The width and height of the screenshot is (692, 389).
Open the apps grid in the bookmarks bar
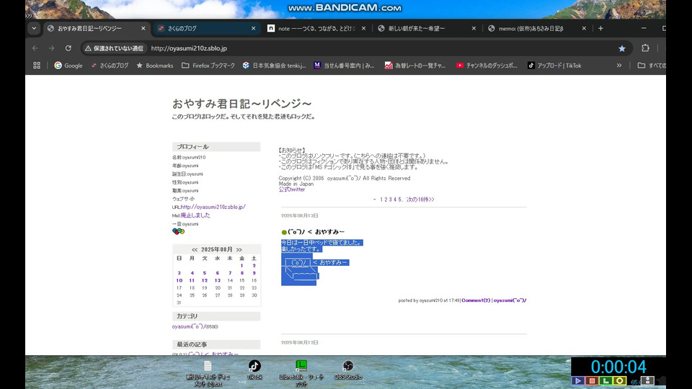point(37,66)
